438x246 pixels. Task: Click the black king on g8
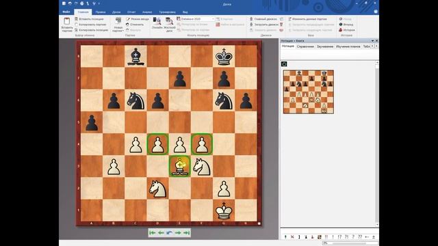pos(224,57)
